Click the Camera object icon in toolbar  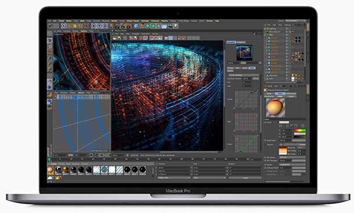pos(170,26)
